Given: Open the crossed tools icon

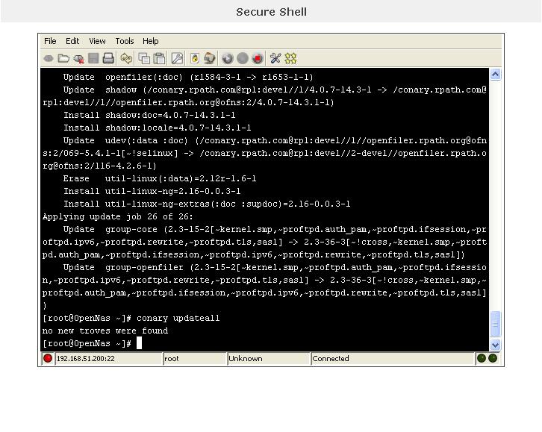Looking at the screenshot, I should coord(275,58).
